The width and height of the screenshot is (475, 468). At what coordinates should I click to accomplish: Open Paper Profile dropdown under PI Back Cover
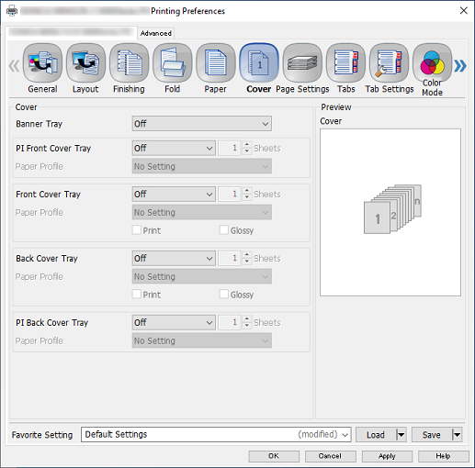click(202, 340)
